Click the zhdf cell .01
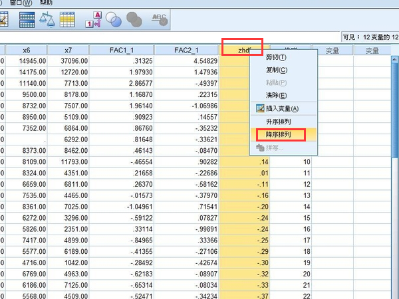This screenshot has width=399, height=299. pos(244,173)
